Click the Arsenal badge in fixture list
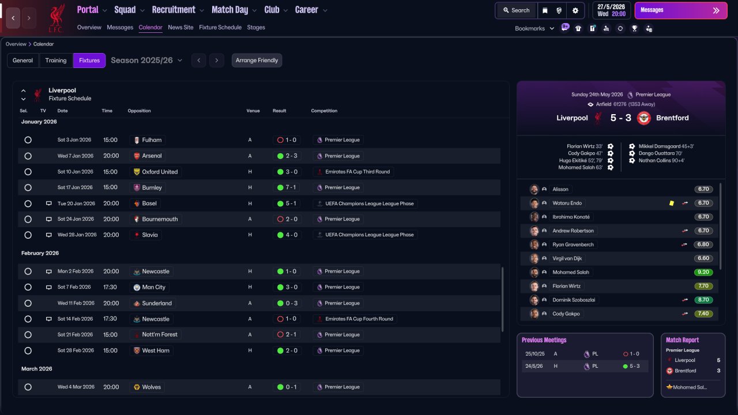The width and height of the screenshot is (738, 415). tap(137, 156)
